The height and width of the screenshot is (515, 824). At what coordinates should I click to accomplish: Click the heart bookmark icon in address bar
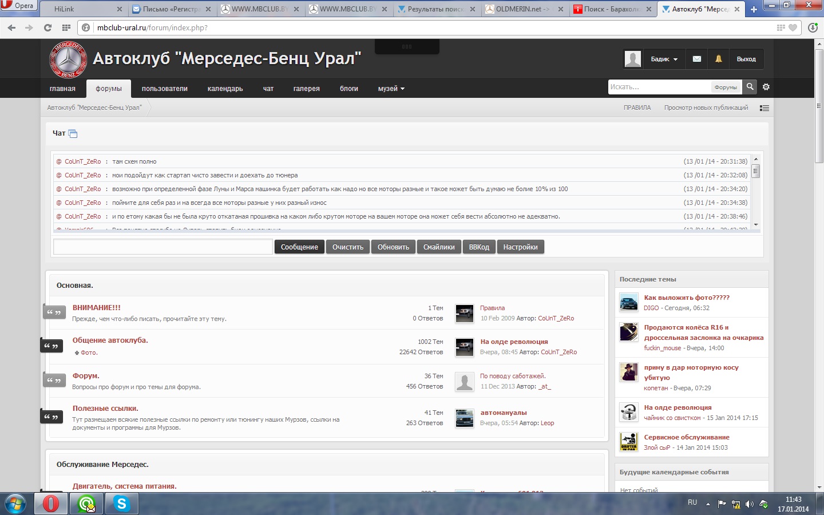(793, 27)
